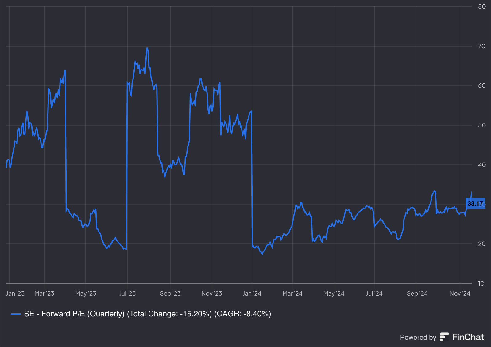Click the Sep '23 axis label
The image size is (491, 347).
click(x=170, y=293)
